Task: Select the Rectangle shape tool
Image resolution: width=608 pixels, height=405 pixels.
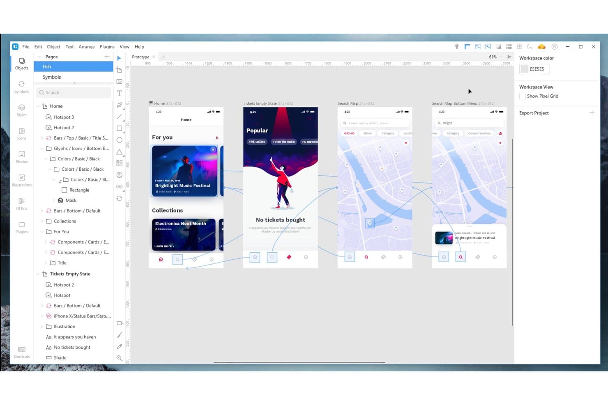Action: tap(119, 128)
